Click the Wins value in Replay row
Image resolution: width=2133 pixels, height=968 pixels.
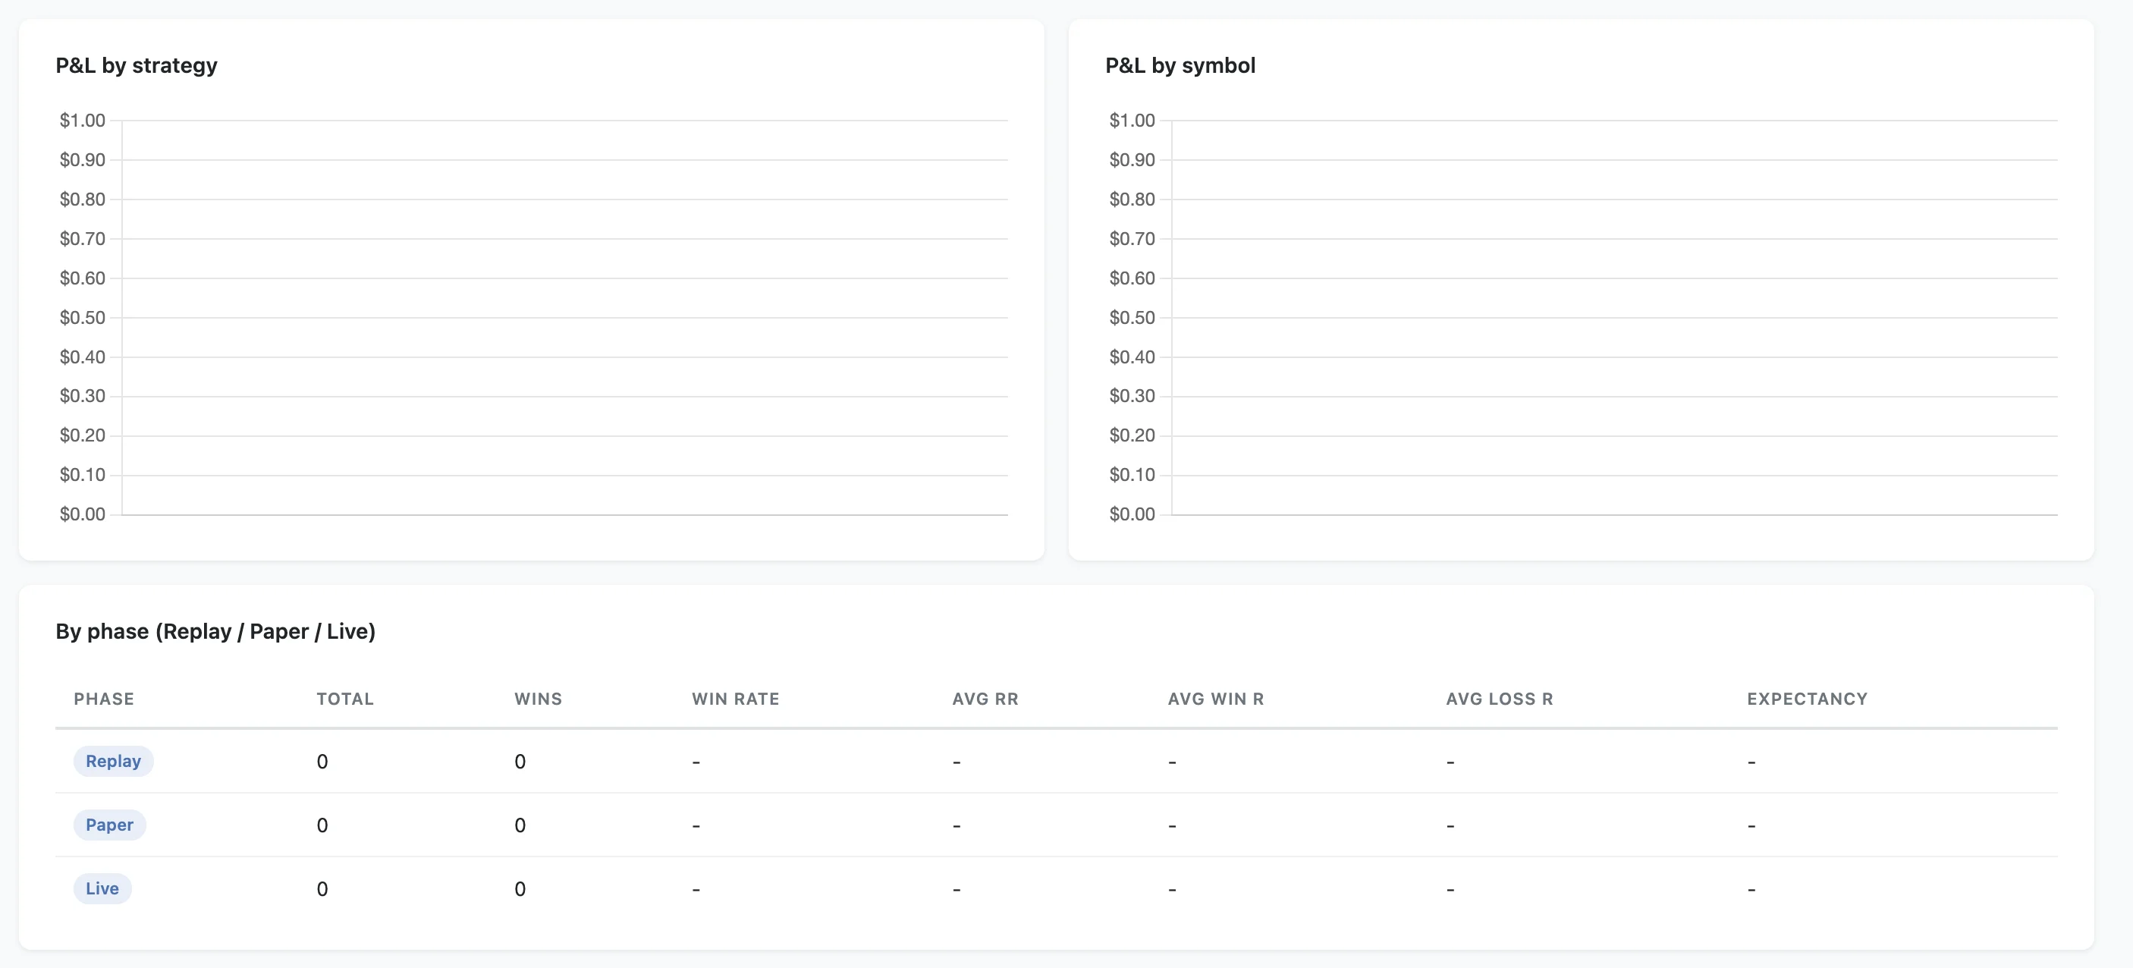click(x=520, y=762)
